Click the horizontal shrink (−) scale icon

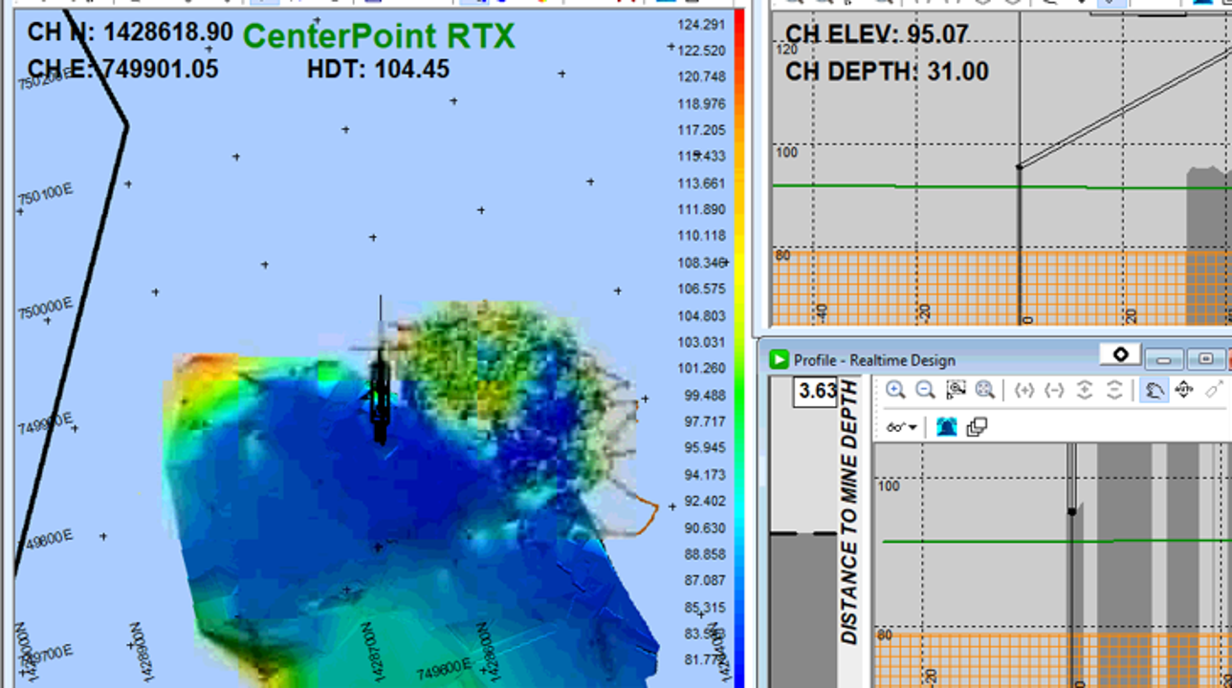pyautogui.click(x=1054, y=390)
